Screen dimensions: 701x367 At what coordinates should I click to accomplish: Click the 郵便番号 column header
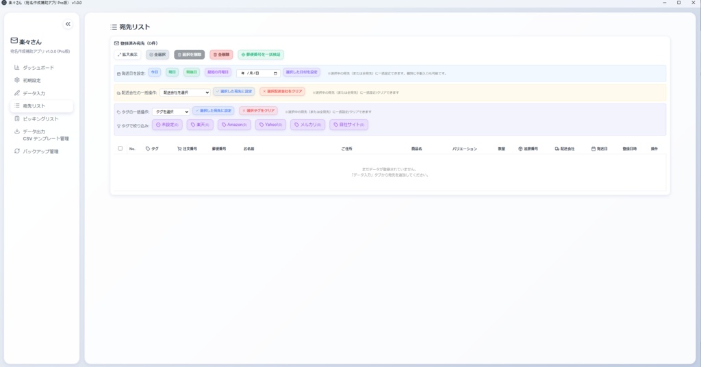click(219, 149)
